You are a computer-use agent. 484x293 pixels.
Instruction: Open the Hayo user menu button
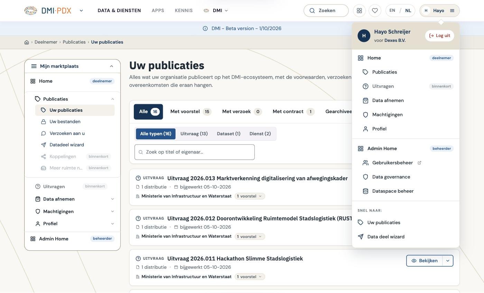pos(439,10)
